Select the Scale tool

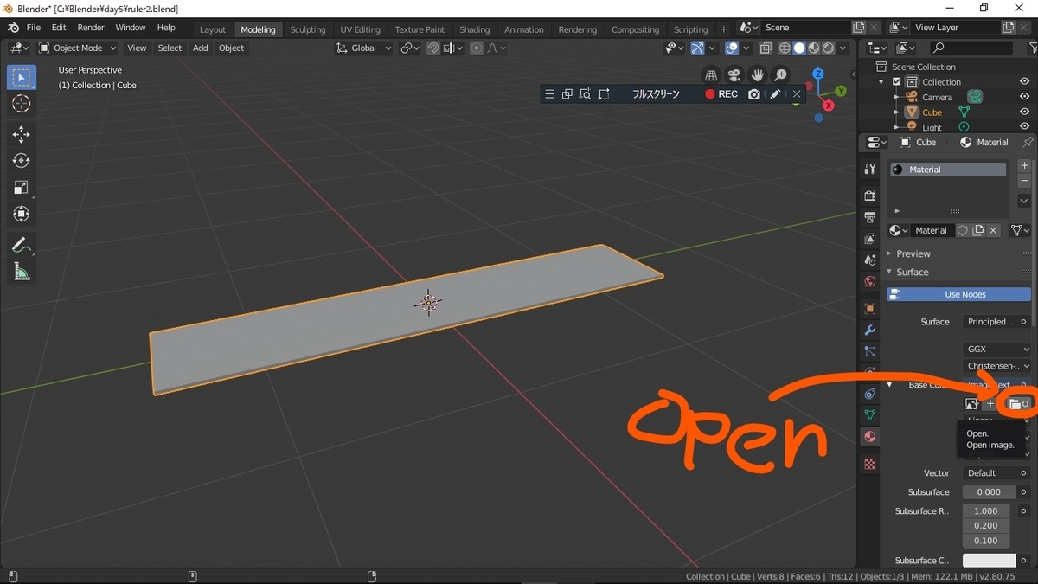point(22,188)
